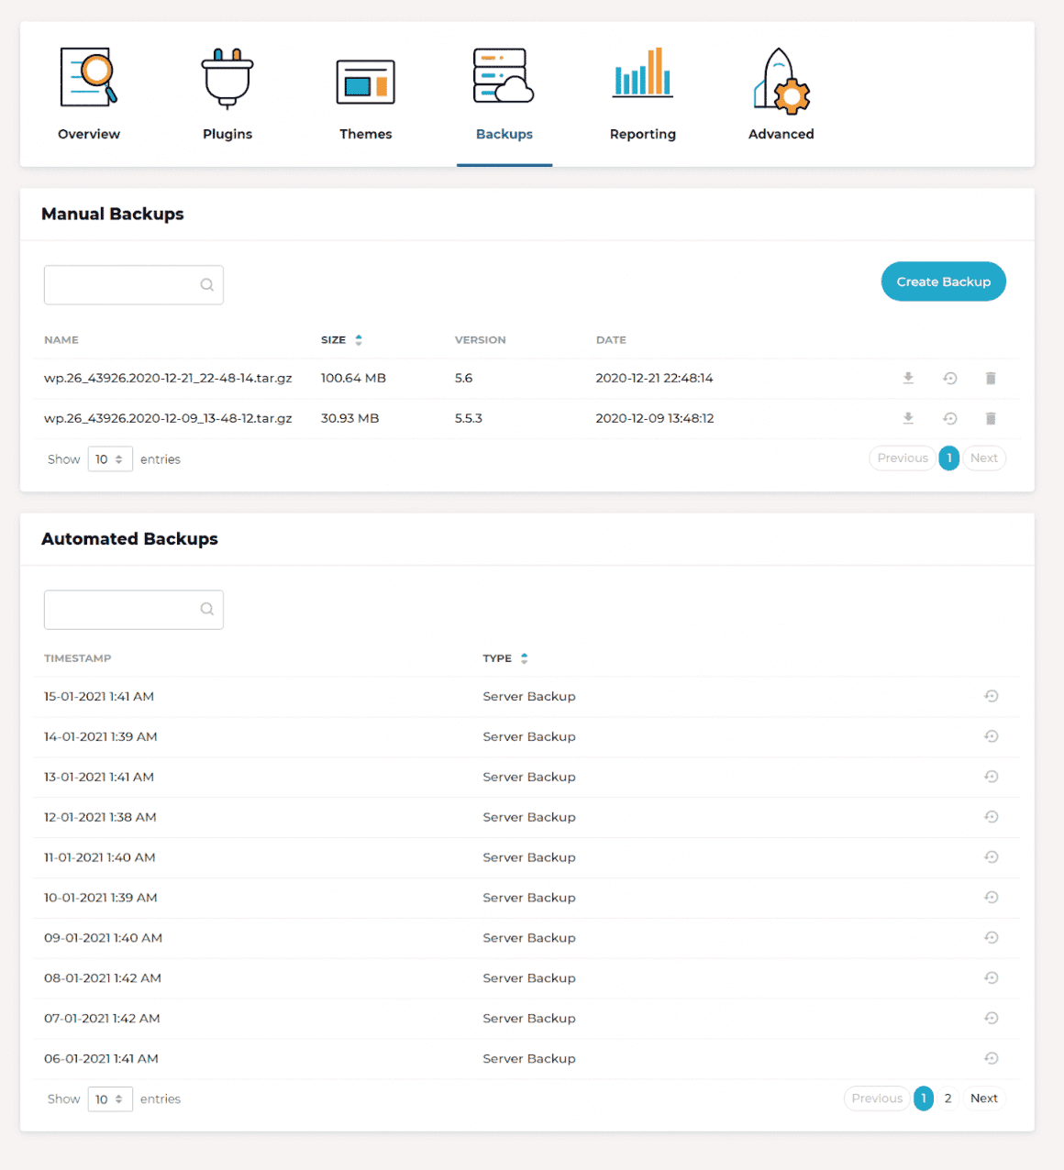Go to page 2 of automated backups

tap(948, 1098)
